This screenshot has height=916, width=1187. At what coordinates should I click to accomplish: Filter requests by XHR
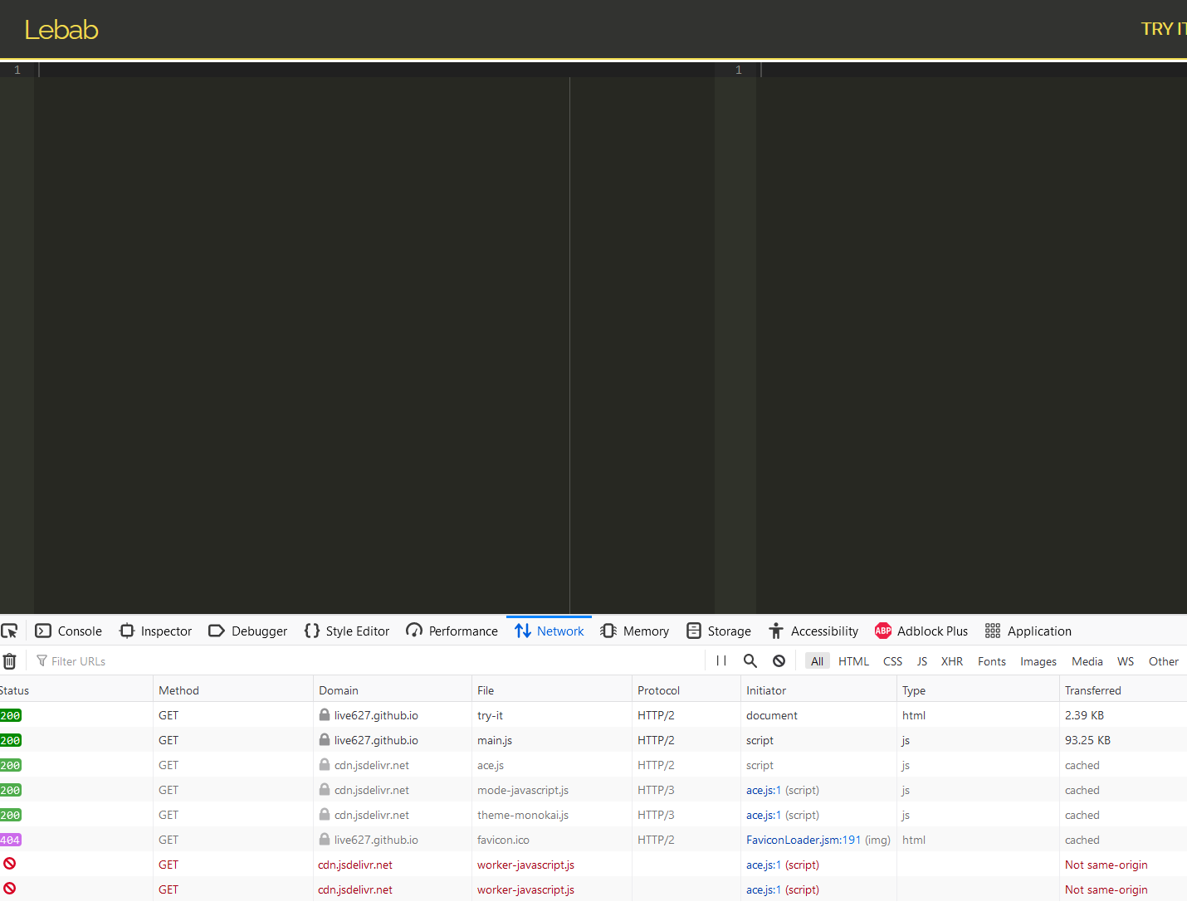pos(952,661)
